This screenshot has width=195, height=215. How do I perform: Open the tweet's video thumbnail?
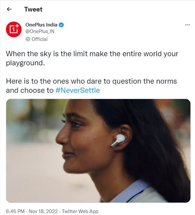[x=98, y=151]
